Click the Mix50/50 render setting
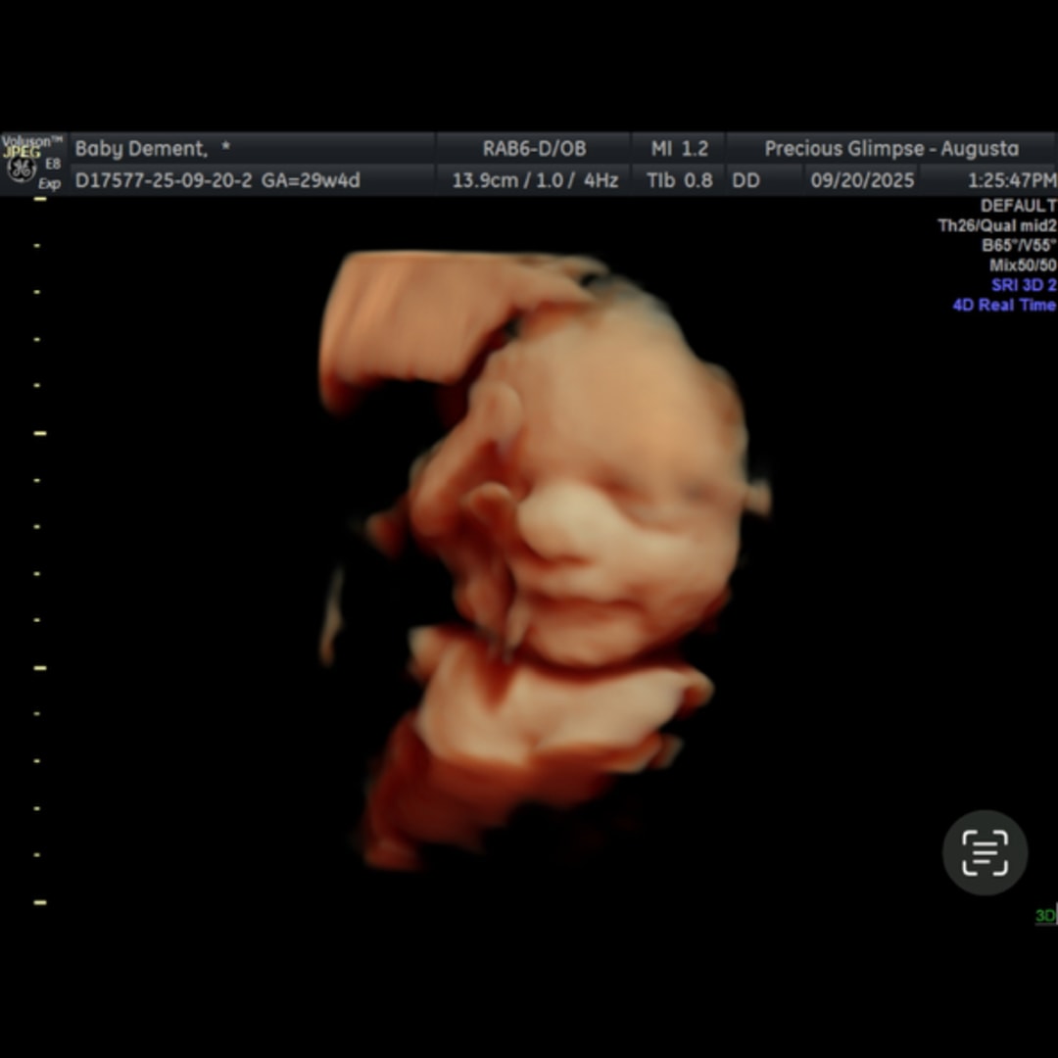 pos(1022,264)
